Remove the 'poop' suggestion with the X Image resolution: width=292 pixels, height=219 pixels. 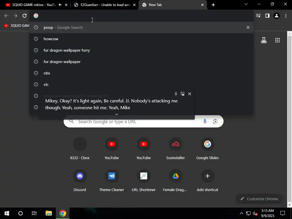tap(248, 27)
